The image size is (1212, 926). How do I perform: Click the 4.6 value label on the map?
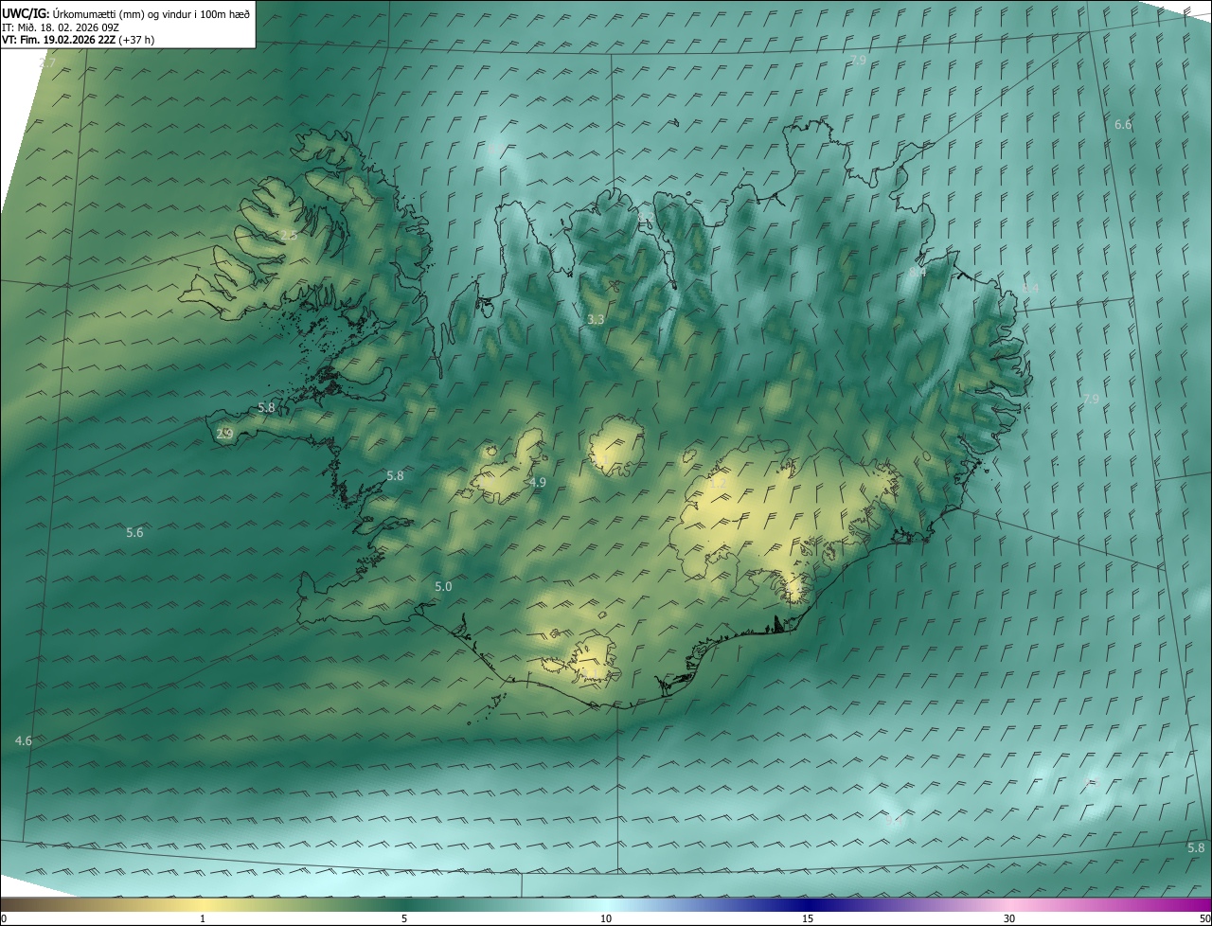tap(24, 740)
